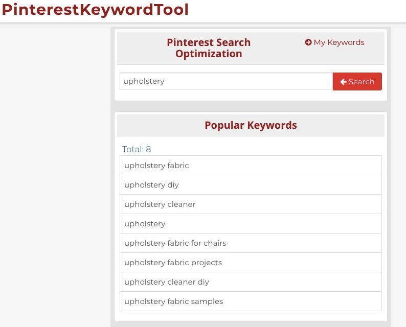This screenshot has height=327, width=406.
Task: Focus the search field containing 'upholstery'
Action: coord(226,81)
